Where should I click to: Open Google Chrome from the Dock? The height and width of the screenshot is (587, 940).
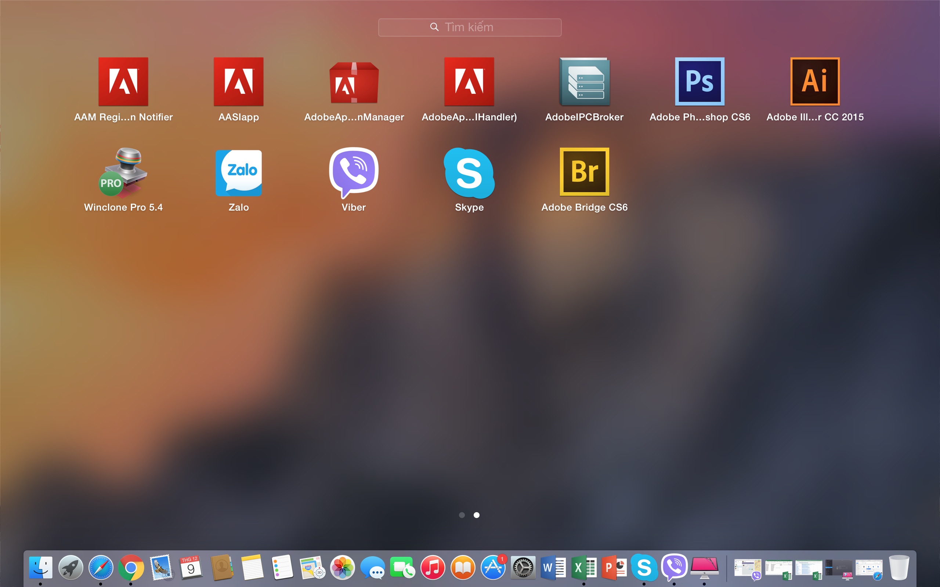(x=131, y=568)
